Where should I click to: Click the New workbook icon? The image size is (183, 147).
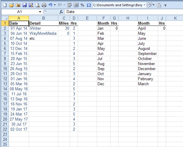tap(4, 5)
